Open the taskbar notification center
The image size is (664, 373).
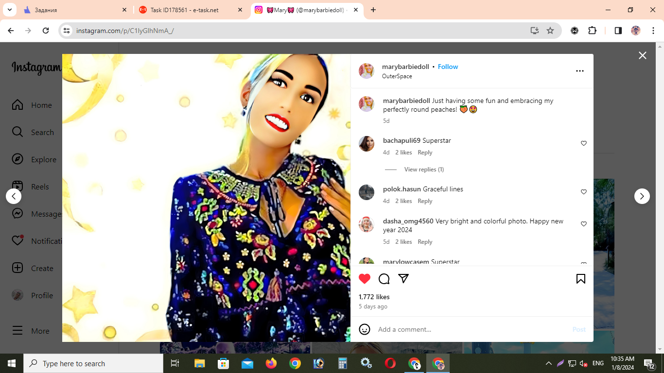click(x=650, y=363)
